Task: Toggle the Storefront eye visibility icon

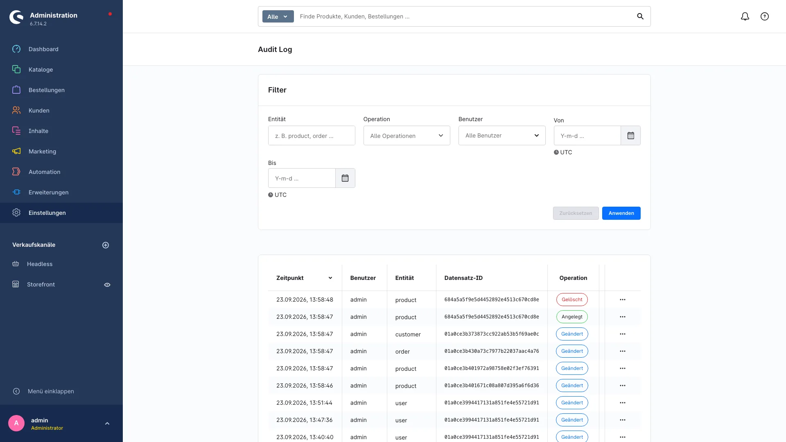Action: (x=107, y=285)
